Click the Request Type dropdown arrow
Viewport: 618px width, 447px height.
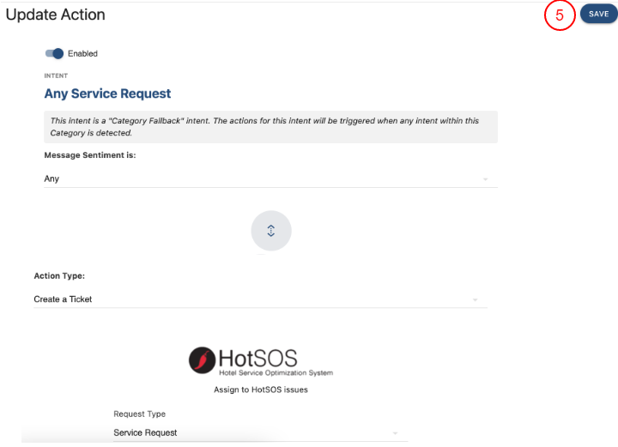pos(396,433)
